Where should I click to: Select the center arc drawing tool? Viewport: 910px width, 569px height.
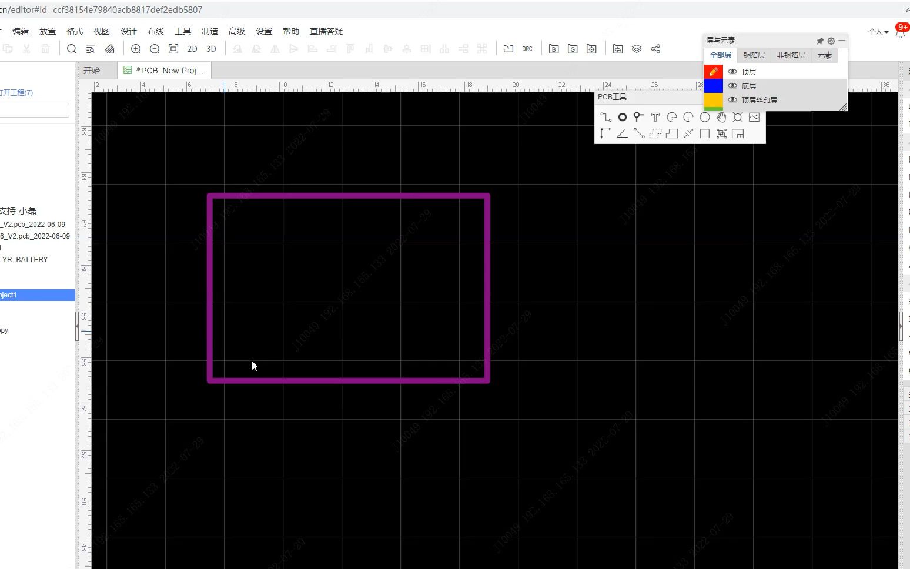click(x=688, y=117)
